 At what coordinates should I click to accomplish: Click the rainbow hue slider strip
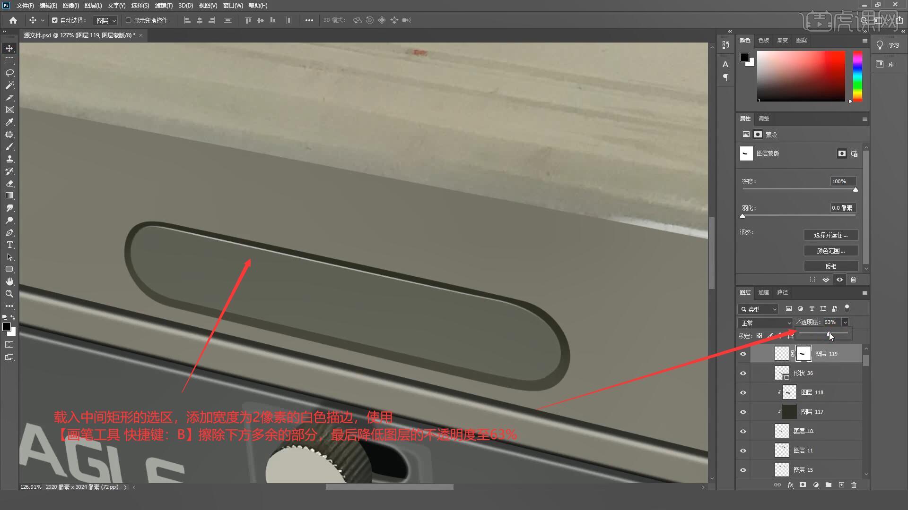click(857, 76)
